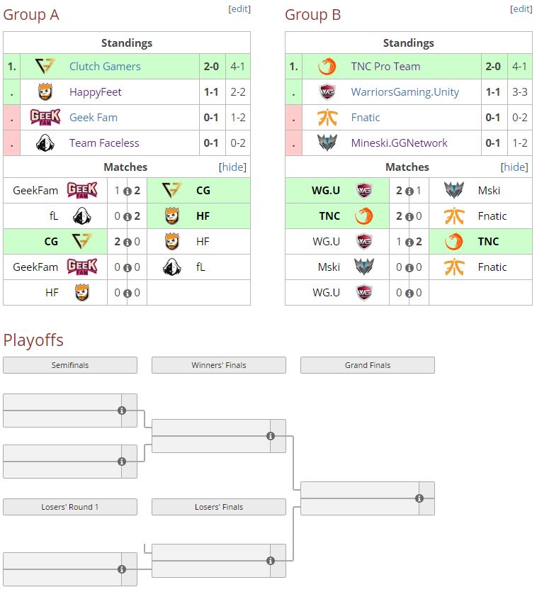Open the Clutch Gamers team page link

(105, 67)
